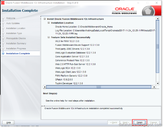Click the vertical scrollbar up arrow

[158, 19]
